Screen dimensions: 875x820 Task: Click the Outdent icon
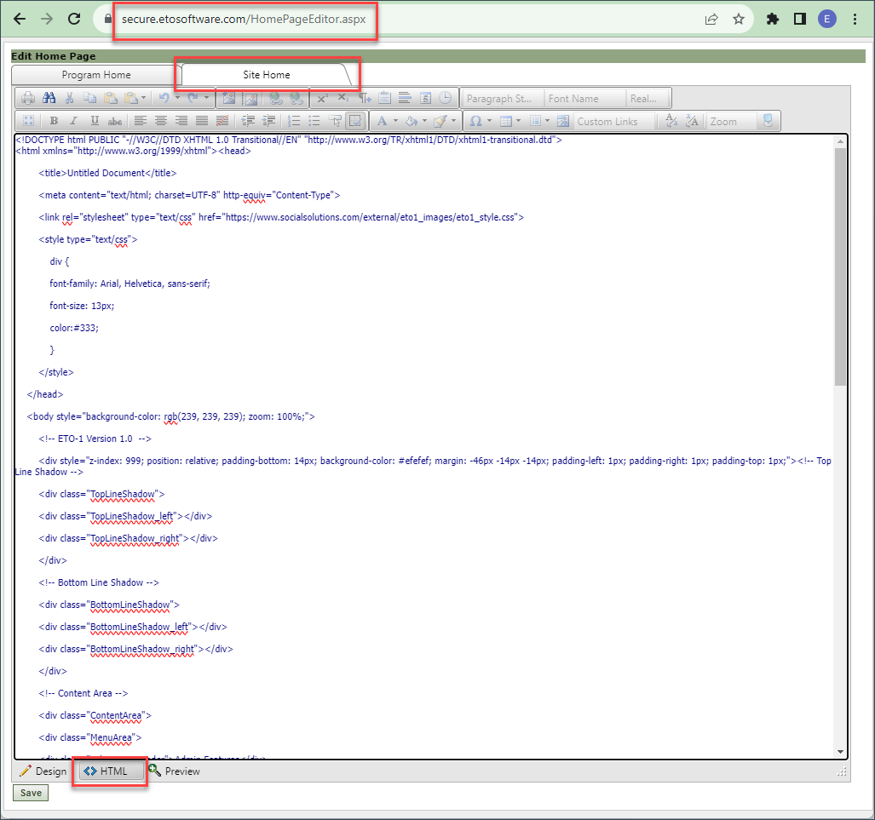tap(269, 121)
